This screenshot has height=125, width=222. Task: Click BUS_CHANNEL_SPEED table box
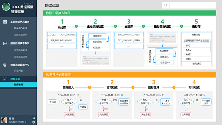pyautogui.click(x=129, y=34)
